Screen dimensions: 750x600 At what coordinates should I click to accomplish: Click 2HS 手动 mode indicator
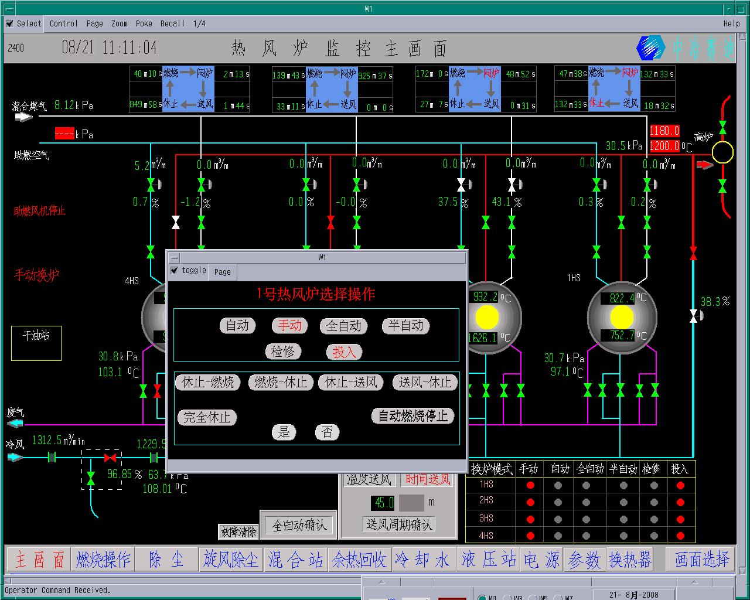[531, 502]
